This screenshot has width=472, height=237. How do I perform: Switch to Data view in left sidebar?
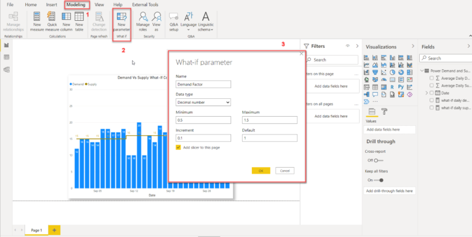coord(6,58)
